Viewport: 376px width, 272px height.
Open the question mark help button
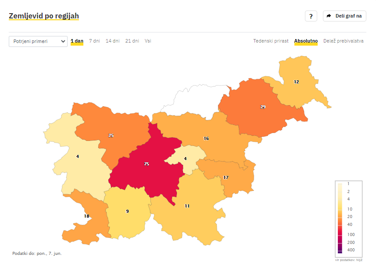coord(311,16)
